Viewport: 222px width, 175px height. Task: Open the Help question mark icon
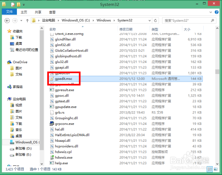tap(217, 12)
